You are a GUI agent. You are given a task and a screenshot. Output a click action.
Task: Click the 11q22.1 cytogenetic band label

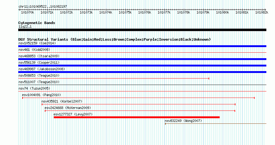tap(25, 26)
